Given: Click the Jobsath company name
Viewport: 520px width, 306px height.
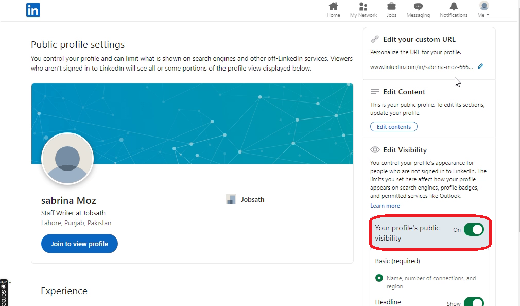Looking at the screenshot, I should click(252, 199).
